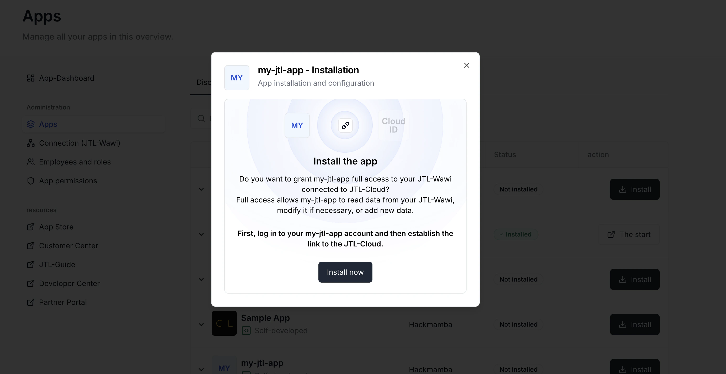Click the Connection (JTL-Wawi) hierarchy icon
726x374 pixels.
click(x=31, y=143)
